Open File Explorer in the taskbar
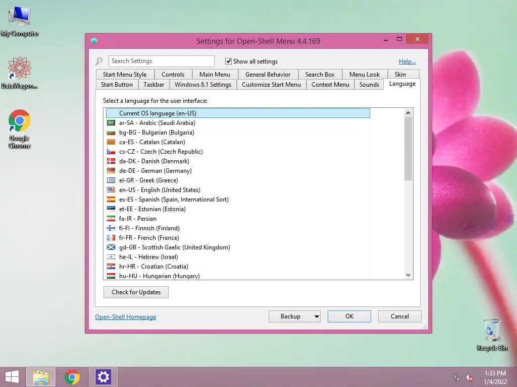Image resolution: width=517 pixels, height=387 pixels. point(41,377)
